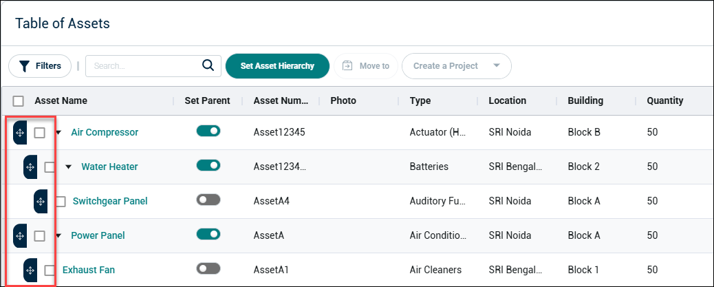The height and width of the screenshot is (287, 714).
Task: Click the funnel icon in Filters
Action: 24,66
